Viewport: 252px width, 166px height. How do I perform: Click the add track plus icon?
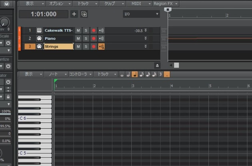point(74,14)
